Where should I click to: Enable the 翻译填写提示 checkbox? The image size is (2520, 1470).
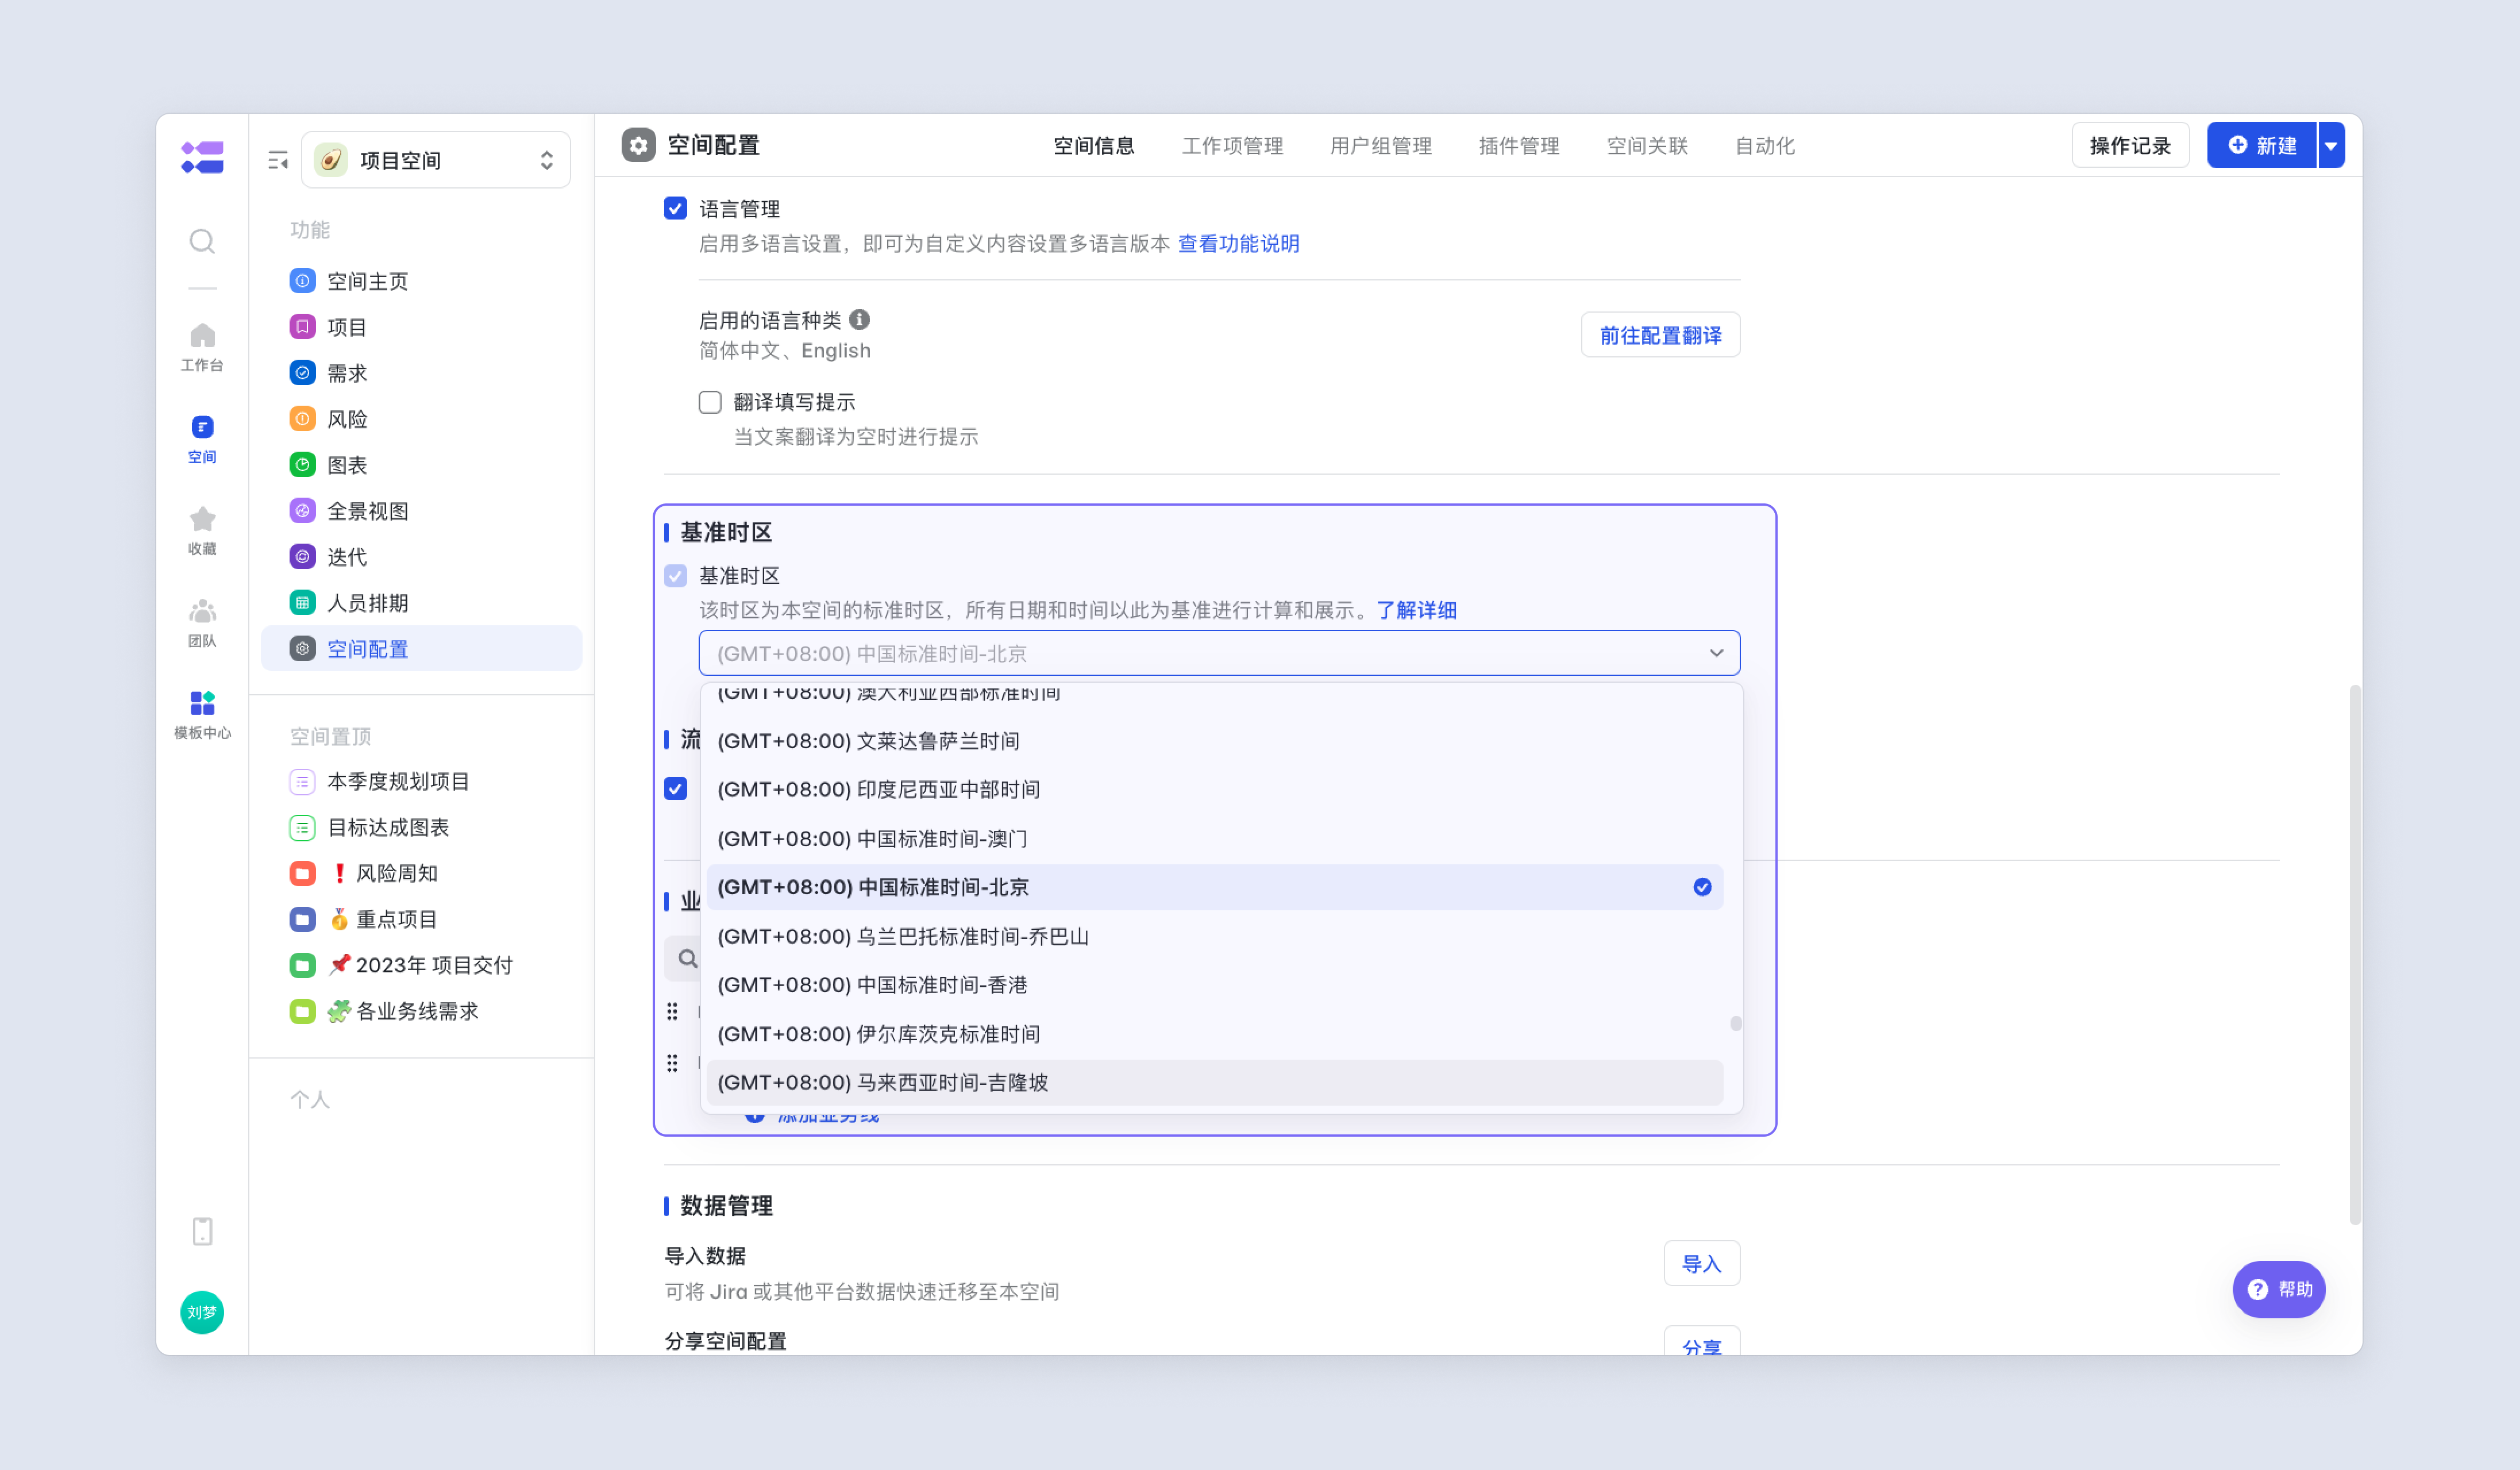(x=710, y=402)
